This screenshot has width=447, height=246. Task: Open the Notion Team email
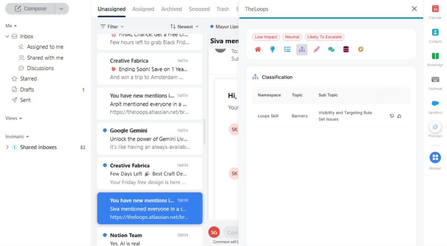pyautogui.click(x=150, y=237)
